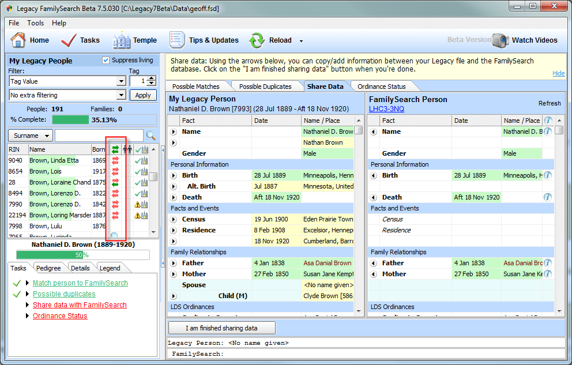This screenshot has width=572, height=365.
Task: Click Refresh in FamilySearch Person panel
Action: [x=550, y=103]
